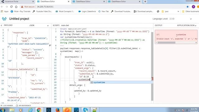Switch to the Accenture Portal tab
The width and height of the screenshot is (199, 112).
coord(18,2)
